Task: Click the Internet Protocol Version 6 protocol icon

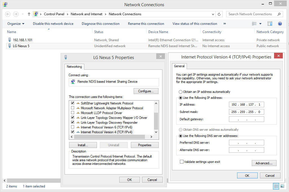Action: [x=78, y=127]
